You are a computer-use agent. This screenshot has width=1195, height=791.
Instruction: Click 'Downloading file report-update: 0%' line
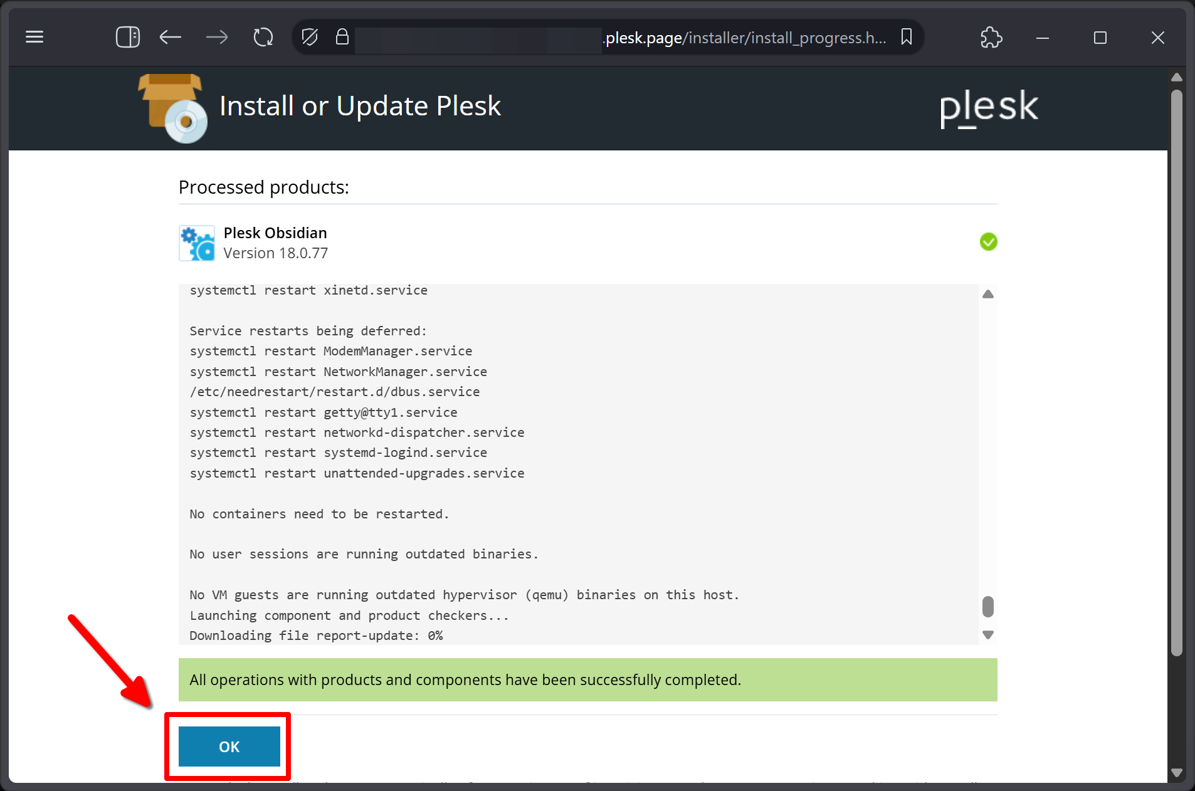click(316, 636)
